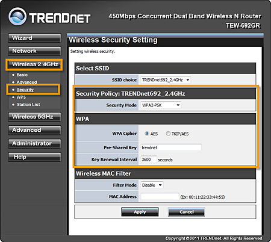Open the Wireless 2.4GHz menu section

34,64
